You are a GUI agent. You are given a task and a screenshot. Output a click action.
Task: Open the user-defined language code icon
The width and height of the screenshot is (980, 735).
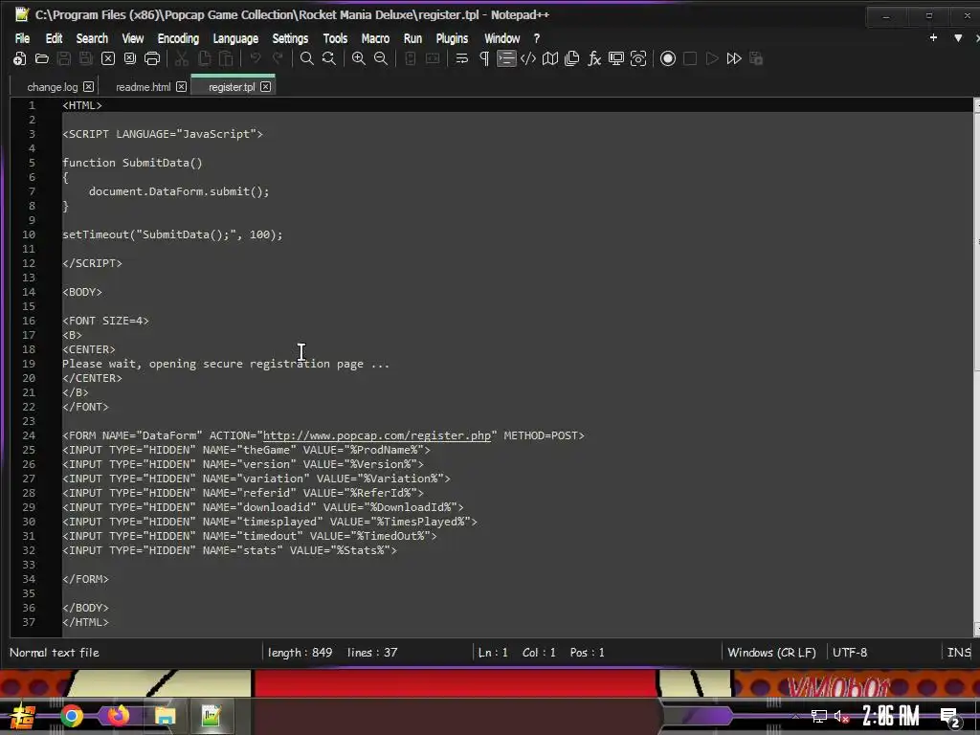coord(528,58)
